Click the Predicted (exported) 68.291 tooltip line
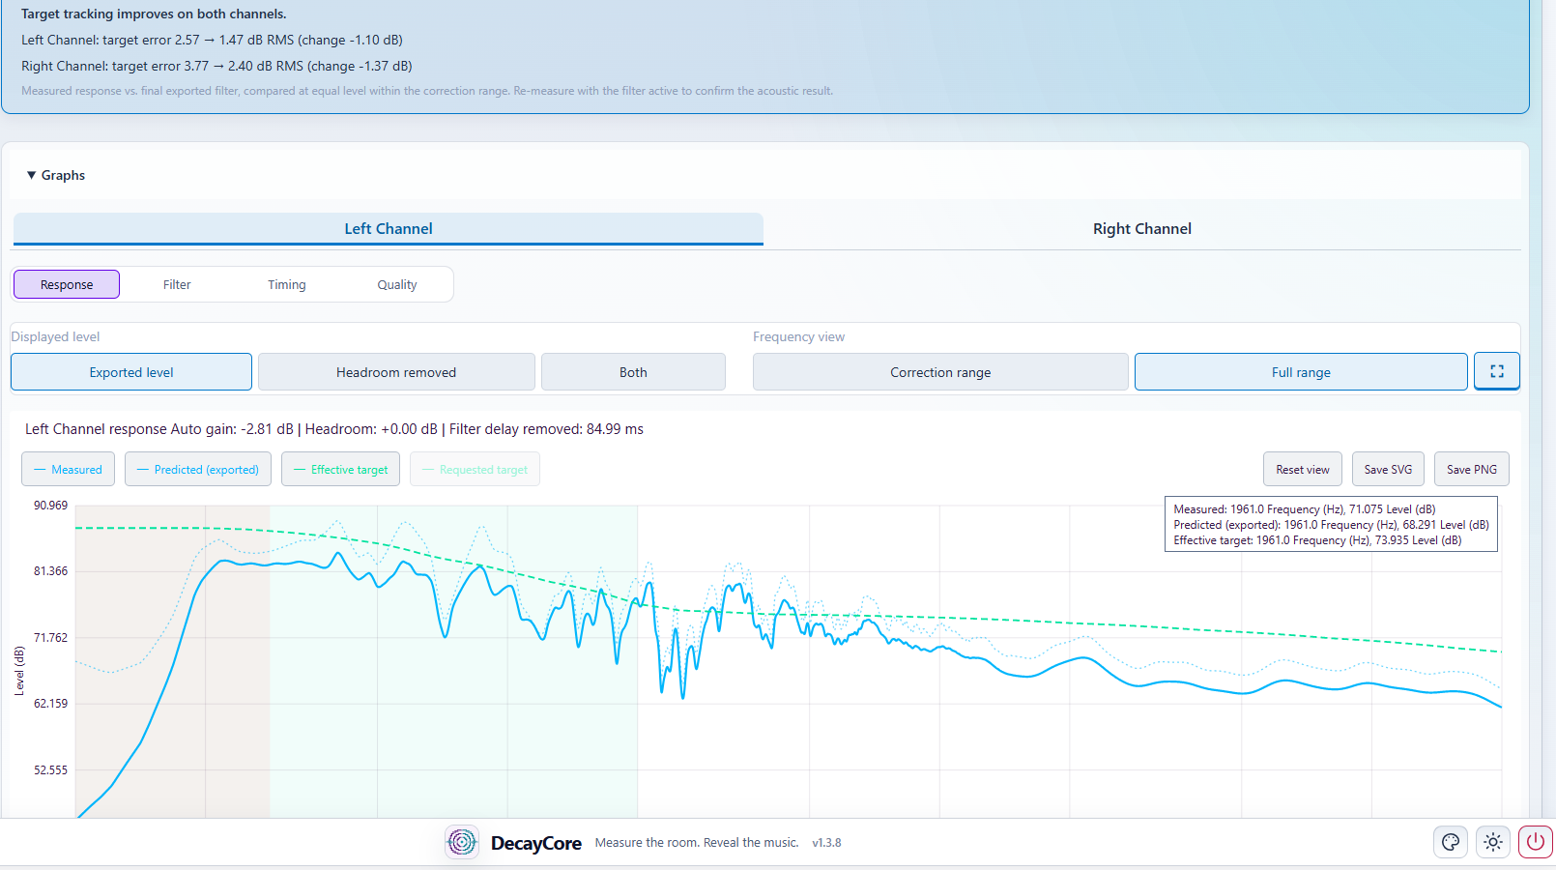 pos(1331,525)
